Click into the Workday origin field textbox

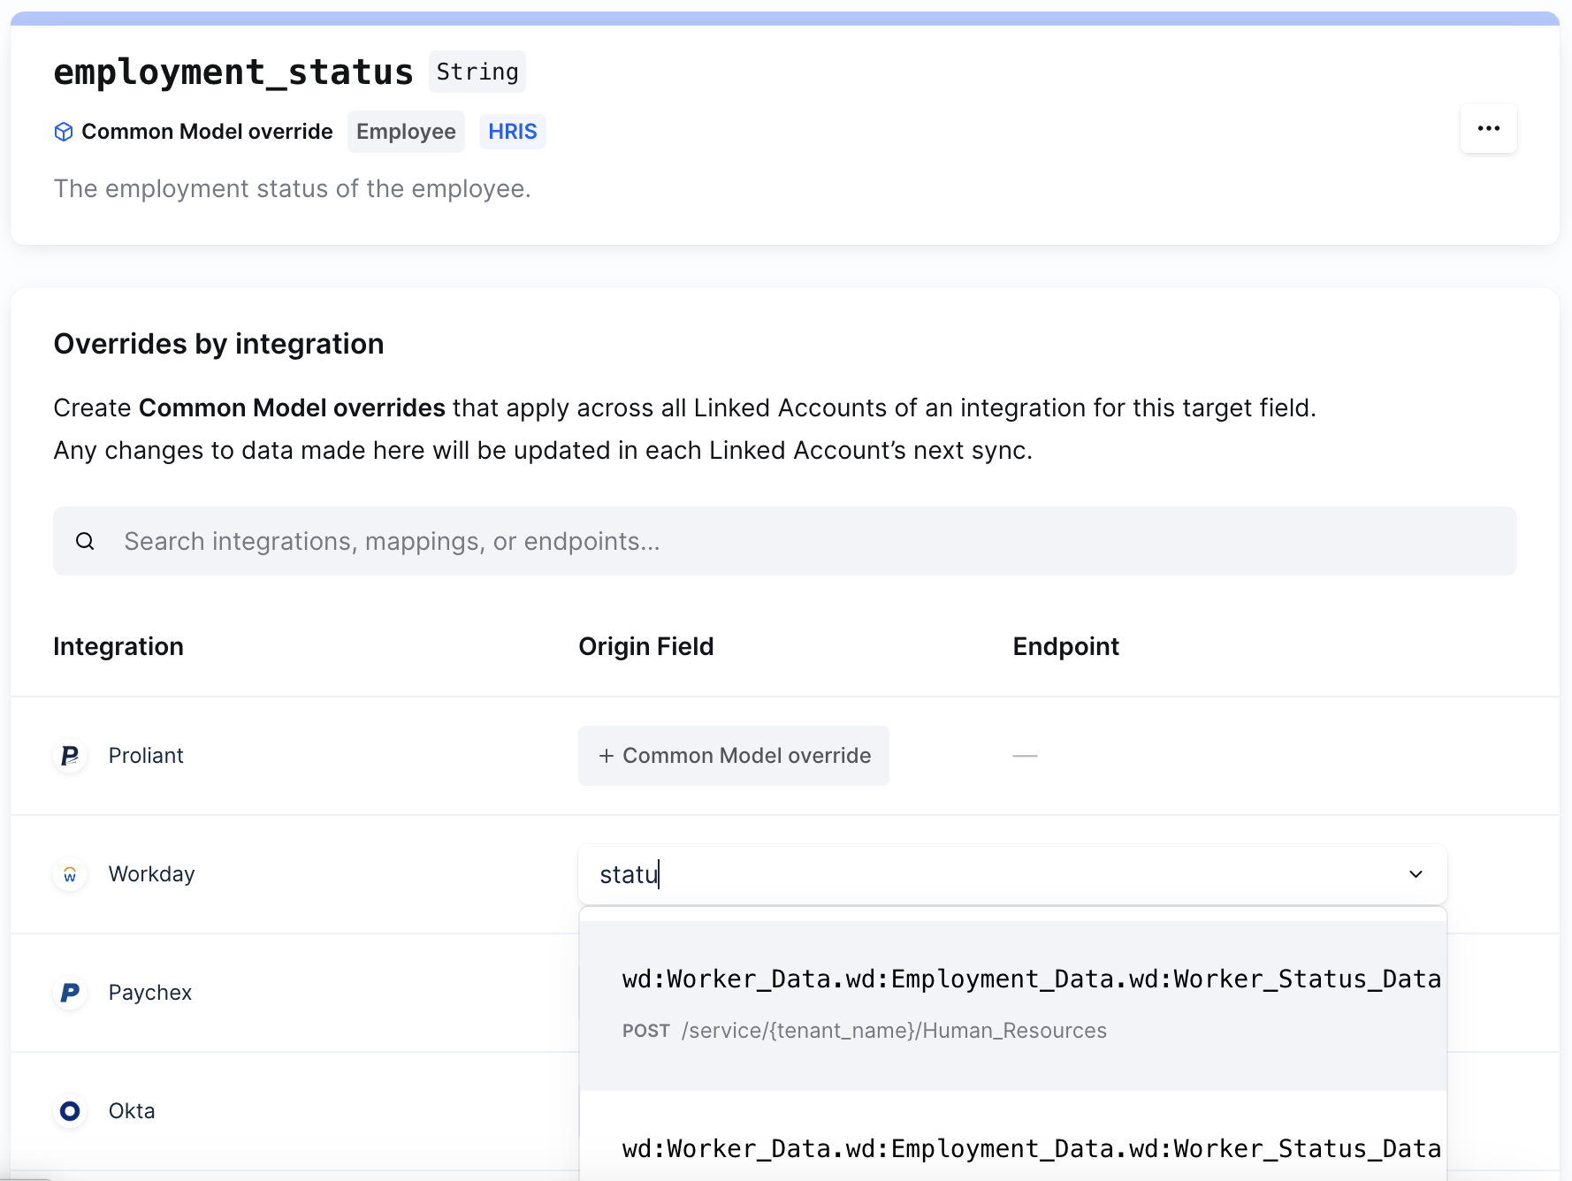pos(973,874)
